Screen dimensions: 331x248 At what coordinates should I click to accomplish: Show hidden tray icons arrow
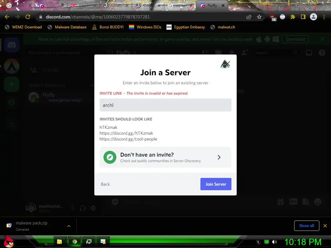(258, 242)
